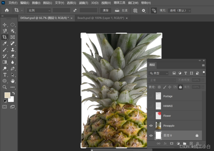Select the Move tool
214x151 pixels.
tap(5, 25)
